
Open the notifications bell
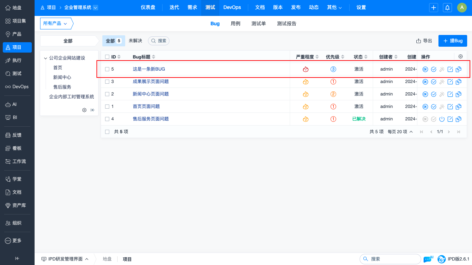coord(447,8)
